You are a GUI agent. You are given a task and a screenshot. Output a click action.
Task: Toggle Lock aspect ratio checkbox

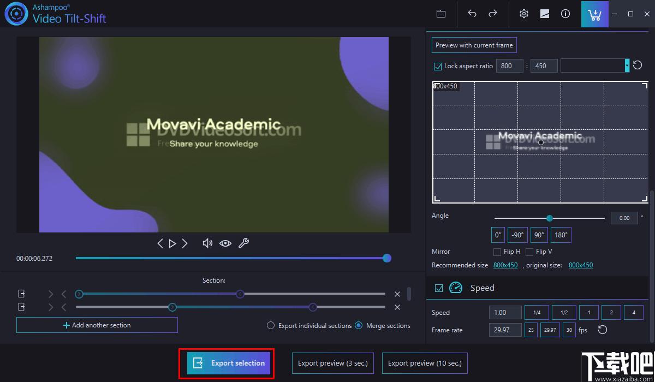tap(437, 66)
